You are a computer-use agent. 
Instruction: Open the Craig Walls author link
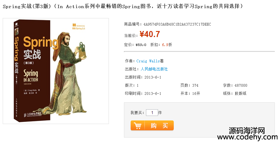[x=148, y=61]
